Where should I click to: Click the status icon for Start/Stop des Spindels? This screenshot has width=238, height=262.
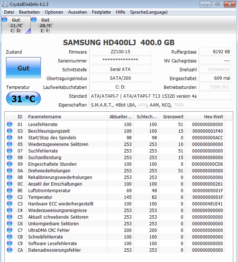(x=10, y=137)
